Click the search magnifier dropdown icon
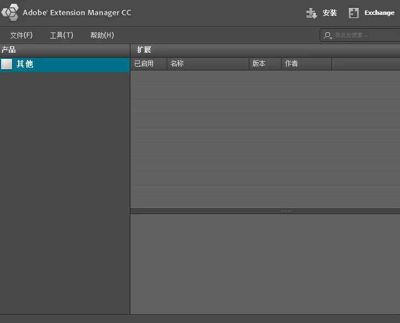The height and width of the screenshot is (323, 400). tap(327, 35)
